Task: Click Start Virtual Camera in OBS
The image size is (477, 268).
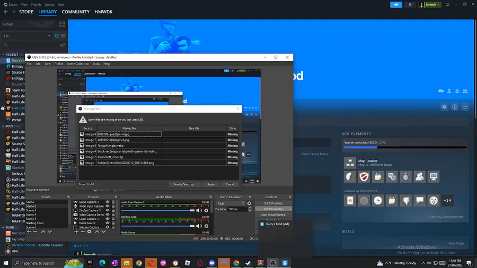Action: 273,215
